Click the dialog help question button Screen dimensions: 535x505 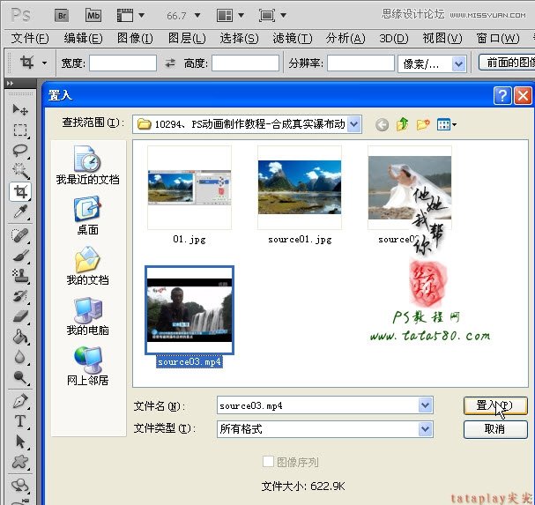(x=502, y=95)
